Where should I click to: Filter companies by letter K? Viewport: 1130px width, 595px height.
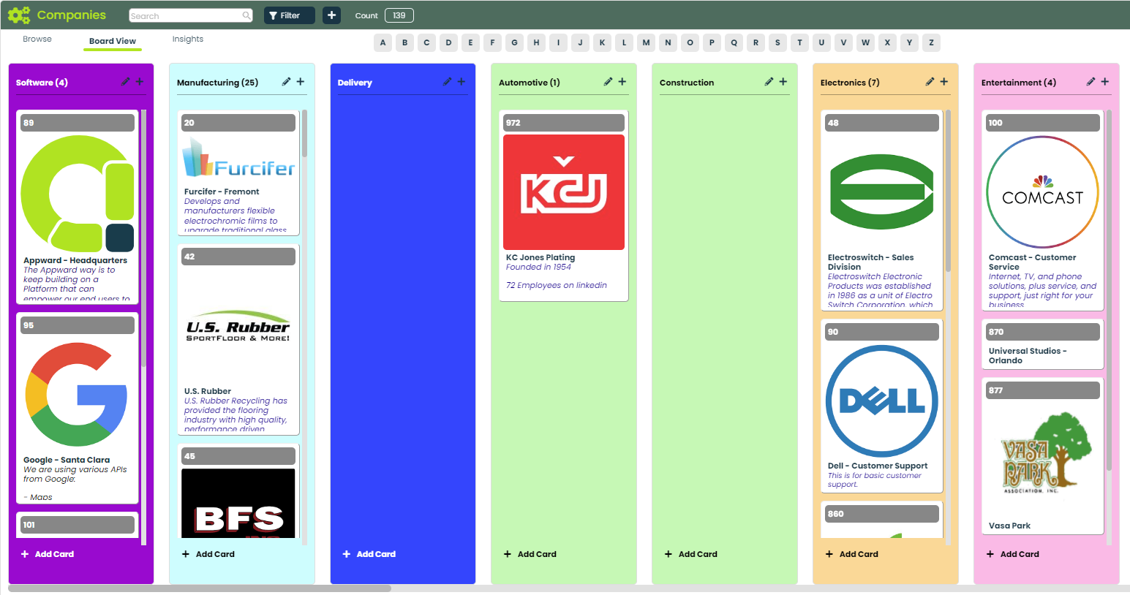tap(602, 42)
